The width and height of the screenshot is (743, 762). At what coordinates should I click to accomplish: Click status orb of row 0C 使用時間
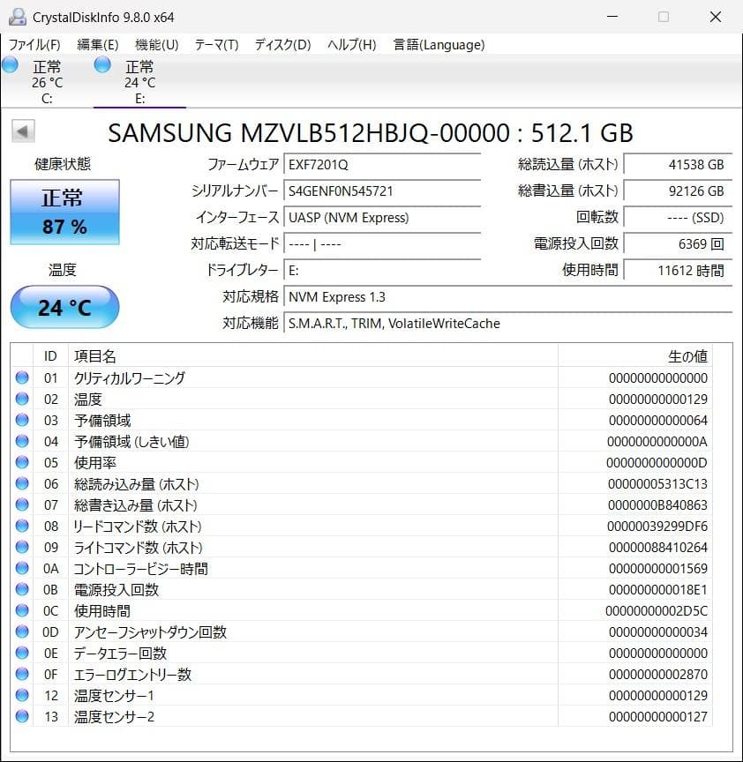[22, 610]
